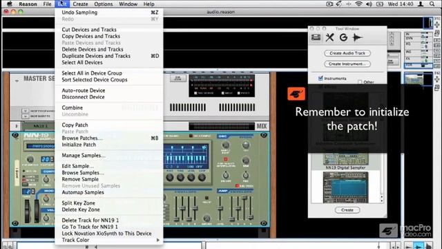Open the Help menu
Image resolution: width=442 pixels, height=249 pixels.
[x=149, y=4]
